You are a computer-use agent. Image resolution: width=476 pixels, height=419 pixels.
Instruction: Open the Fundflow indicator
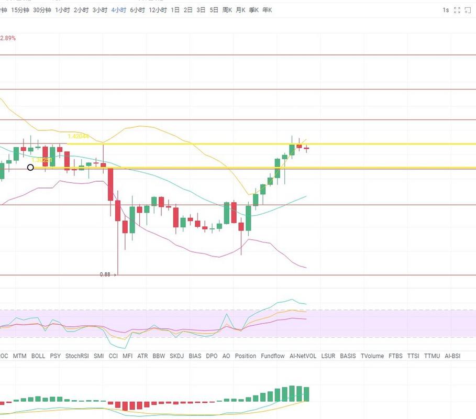[x=273, y=356]
